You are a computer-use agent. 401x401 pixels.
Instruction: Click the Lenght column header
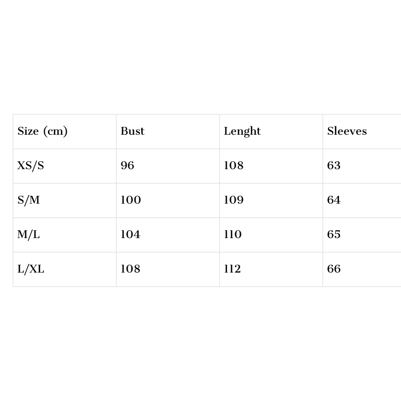tap(242, 132)
